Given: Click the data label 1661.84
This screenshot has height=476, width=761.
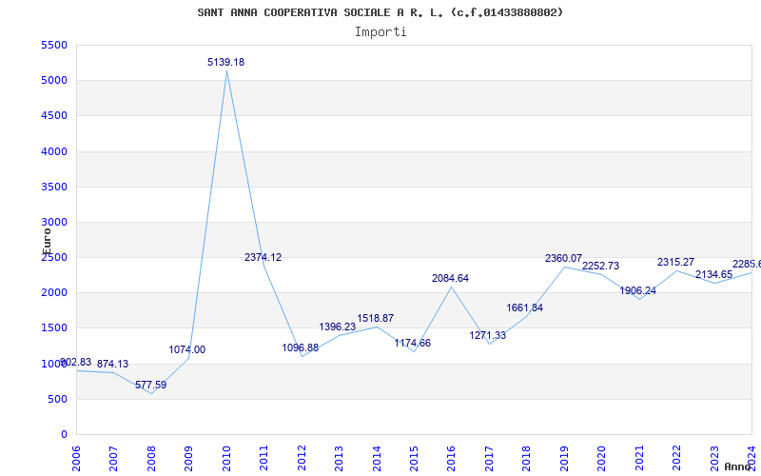Looking at the screenshot, I should (525, 307).
